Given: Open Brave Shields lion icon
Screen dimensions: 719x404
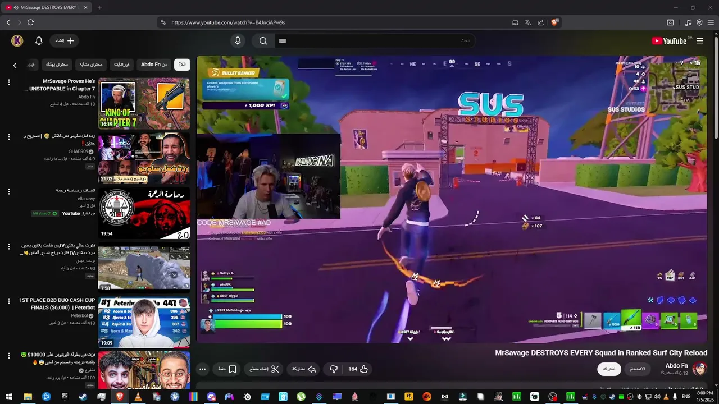Looking at the screenshot, I should pos(555,22).
